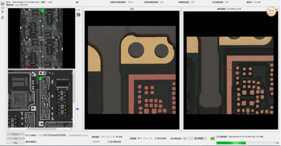Select the last color-channel radio option

[x=117, y=137]
